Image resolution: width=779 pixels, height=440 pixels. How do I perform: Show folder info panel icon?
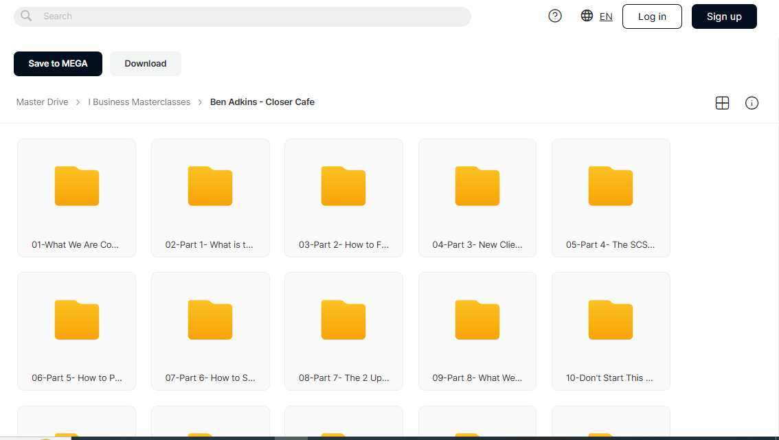tap(752, 103)
